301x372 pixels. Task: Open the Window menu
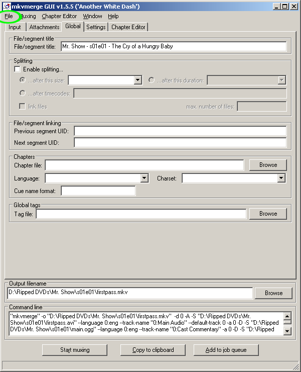click(x=92, y=16)
